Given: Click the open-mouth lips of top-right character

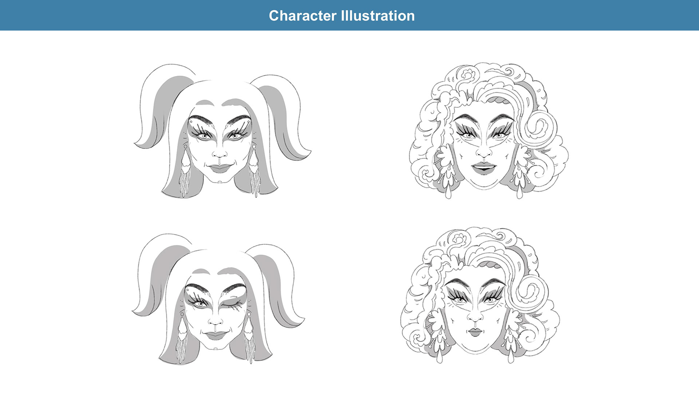Looking at the screenshot, I should point(484,168).
